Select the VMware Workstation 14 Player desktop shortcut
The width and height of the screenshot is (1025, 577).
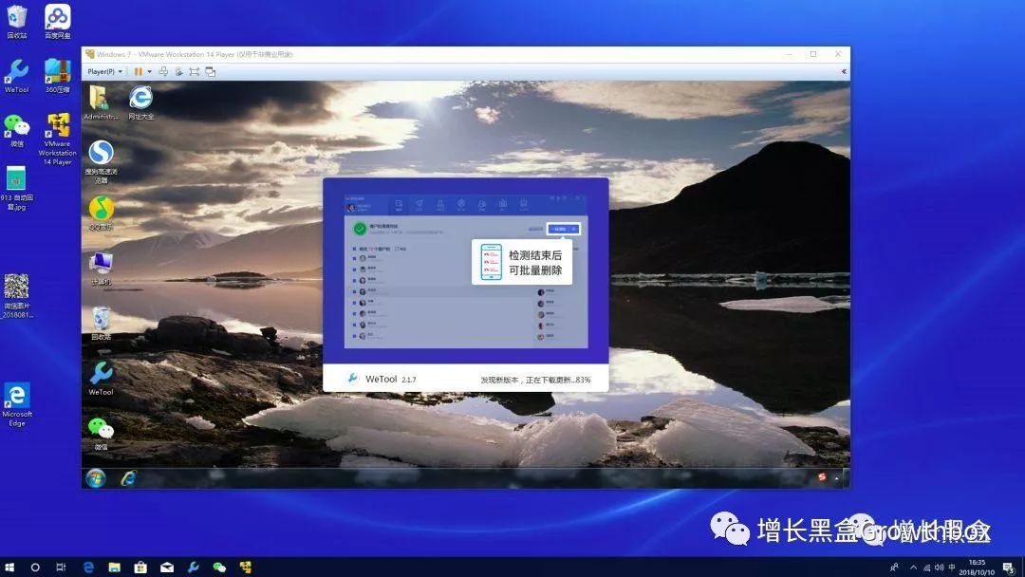(x=58, y=139)
